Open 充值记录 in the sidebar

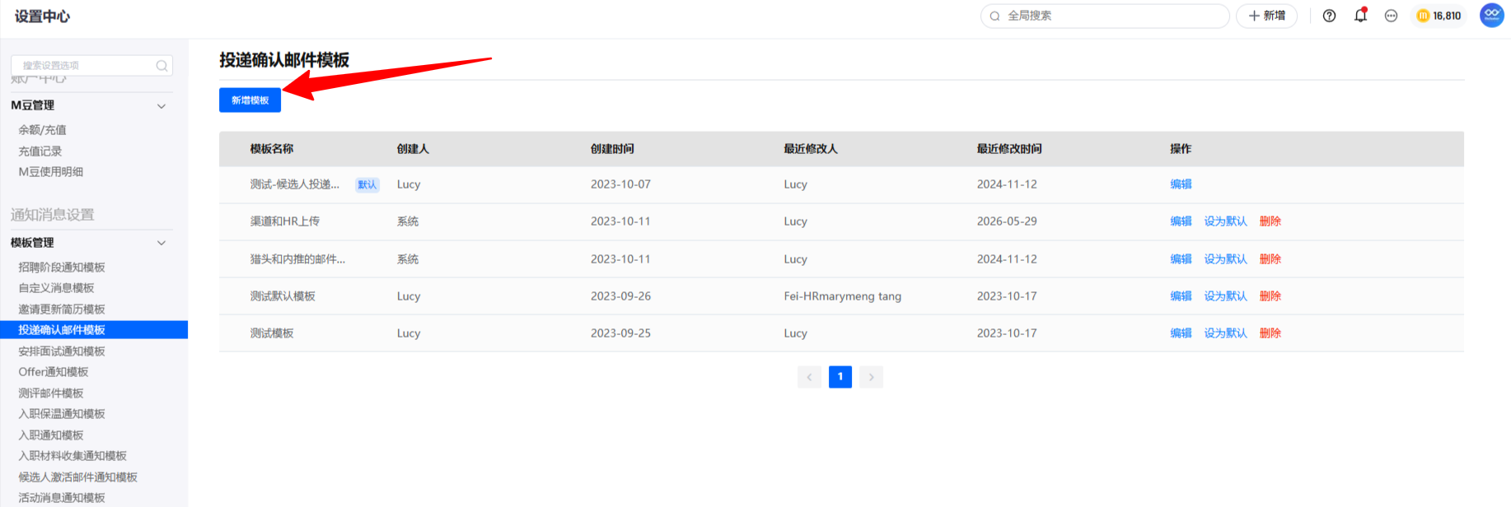(40, 151)
